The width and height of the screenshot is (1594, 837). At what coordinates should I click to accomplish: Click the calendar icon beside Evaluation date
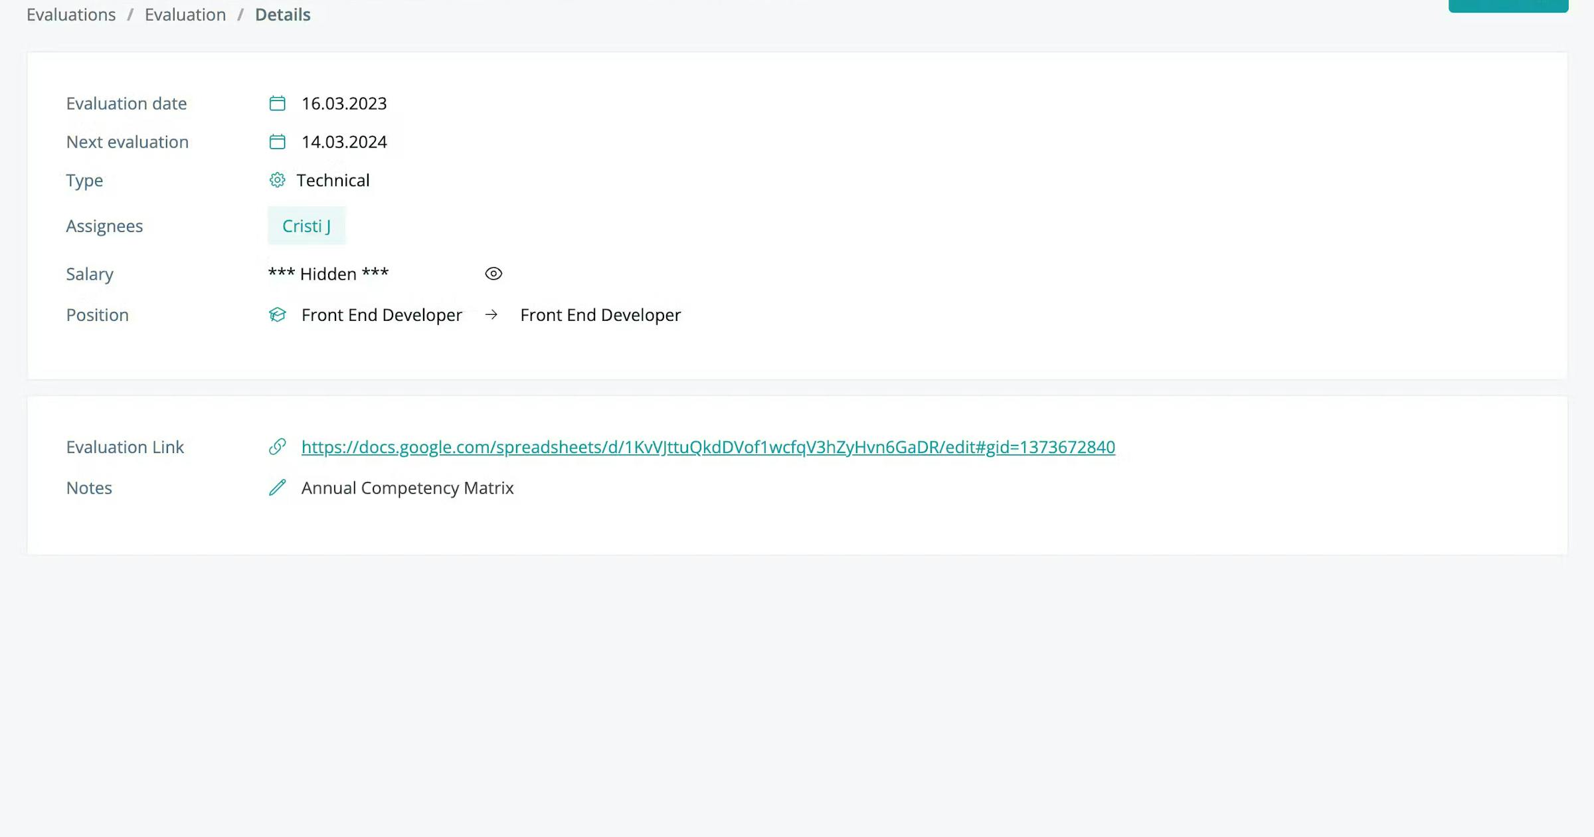pyautogui.click(x=277, y=104)
